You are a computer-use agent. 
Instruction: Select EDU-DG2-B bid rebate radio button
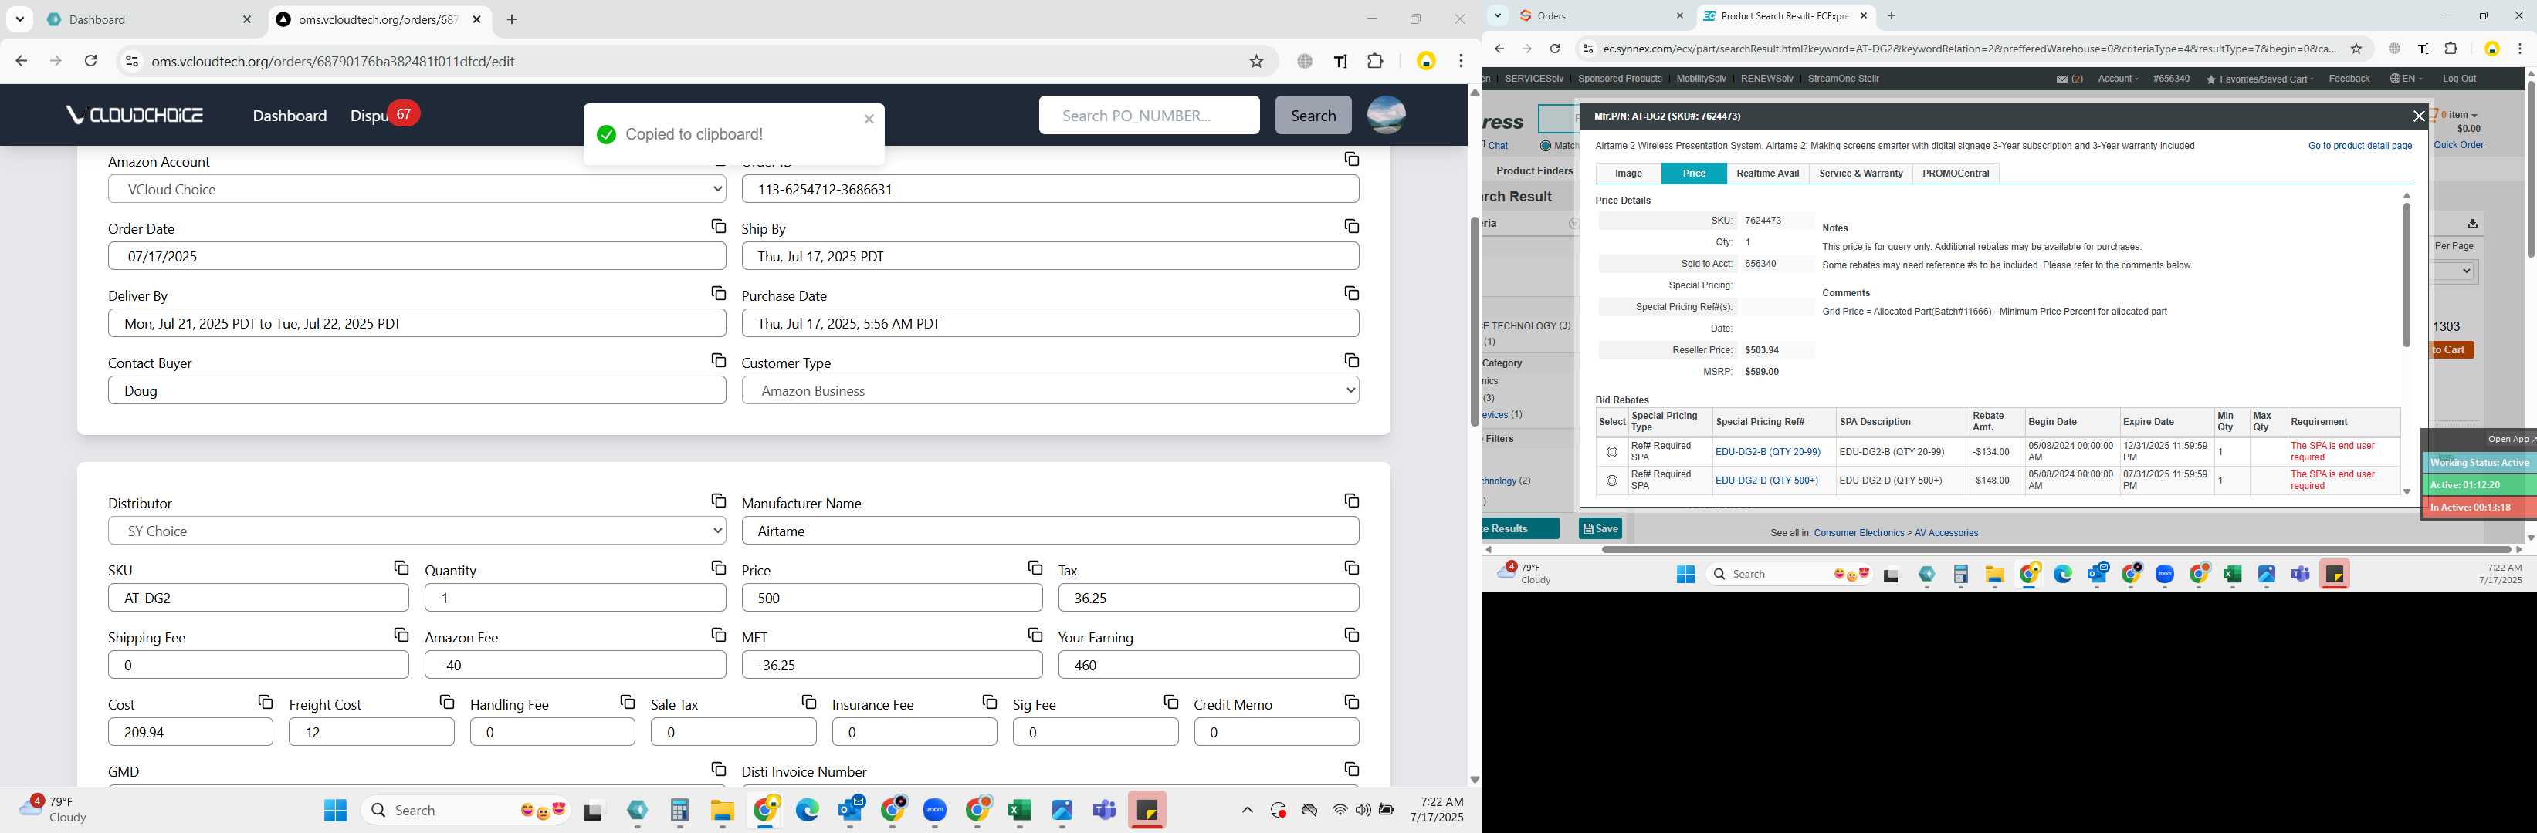click(x=1611, y=453)
